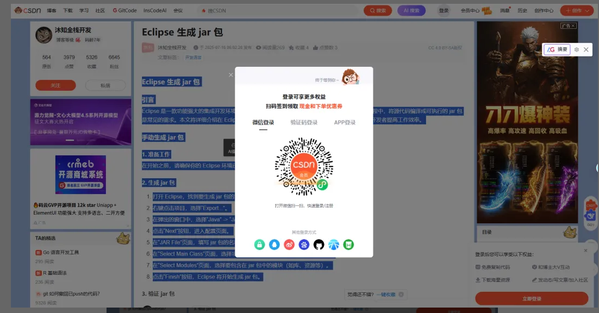
Task: Close the login benefits panel
Action: click(585, 251)
